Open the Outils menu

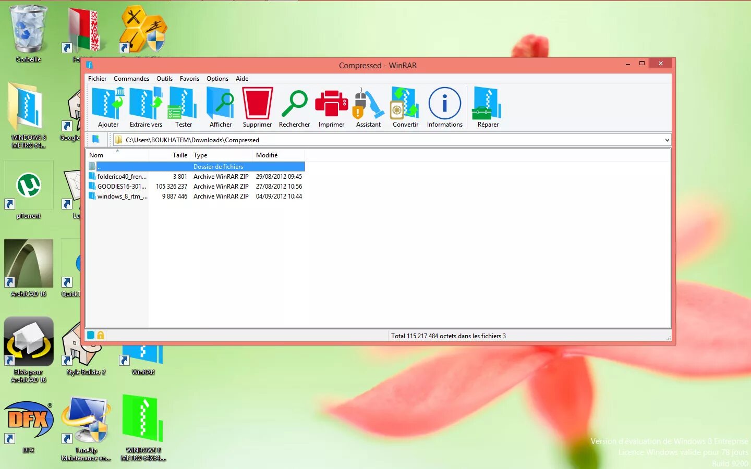[x=164, y=79]
